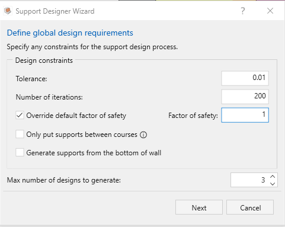
Task: Click the 'Define global design requirements' heading
Action: pos(70,33)
